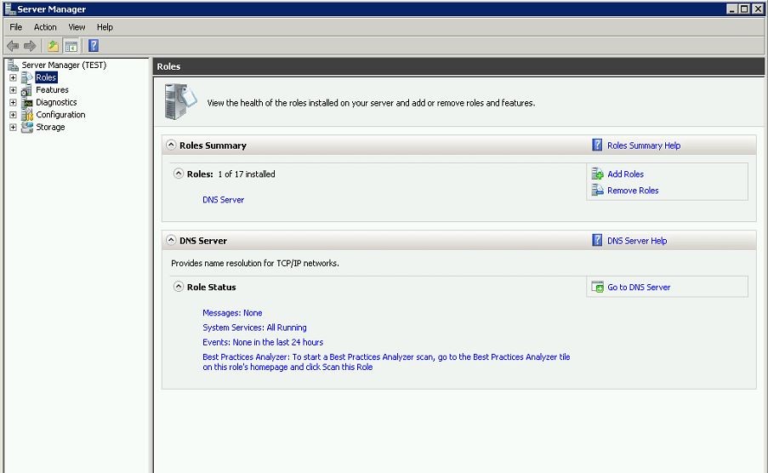Image resolution: width=768 pixels, height=473 pixels.
Task: Click the dark Roles pane header bar
Action: tap(458, 66)
